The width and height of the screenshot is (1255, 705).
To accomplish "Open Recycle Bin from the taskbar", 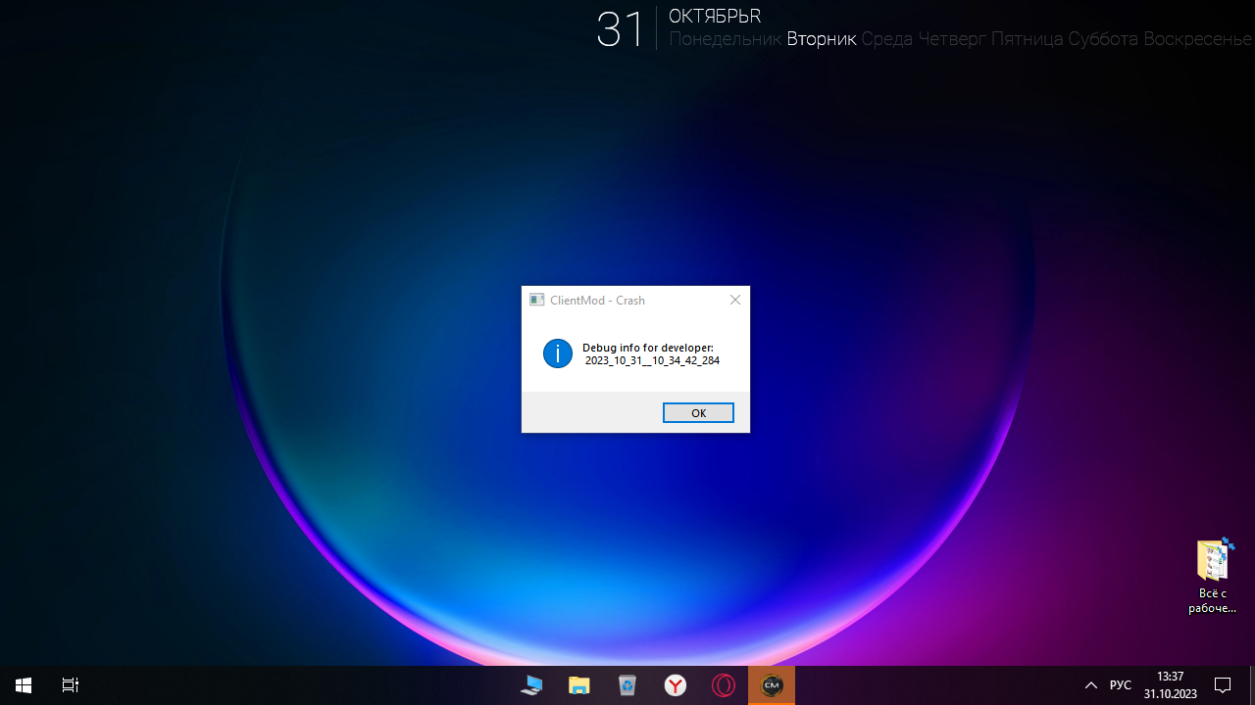I will point(627,685).
